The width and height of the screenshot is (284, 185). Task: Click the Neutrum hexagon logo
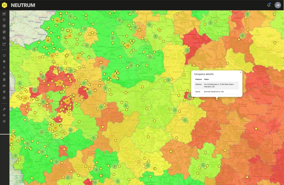[x=4, y=5]
